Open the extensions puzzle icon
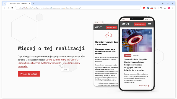This screenshot has width=177, height=99. tap(155, 8)
